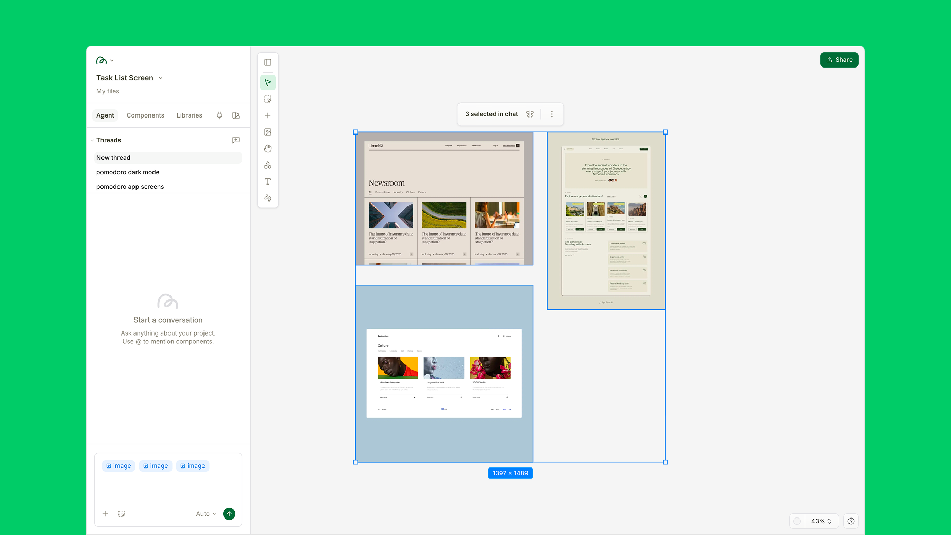951x535 pixels.
Task: Switch to the Components tab
Action: [145, 115]
